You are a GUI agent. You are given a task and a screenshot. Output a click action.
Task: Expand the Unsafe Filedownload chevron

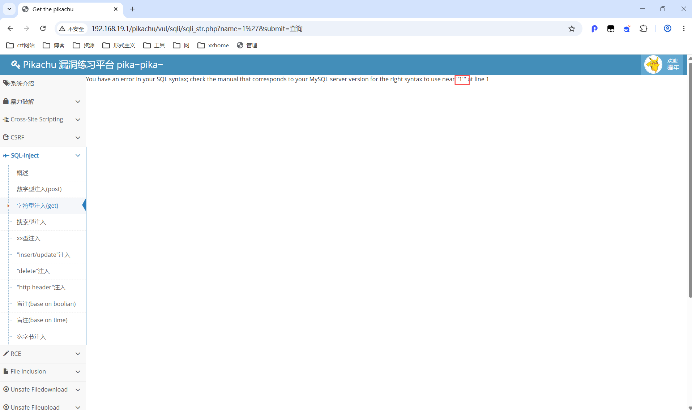coord(78,390)
